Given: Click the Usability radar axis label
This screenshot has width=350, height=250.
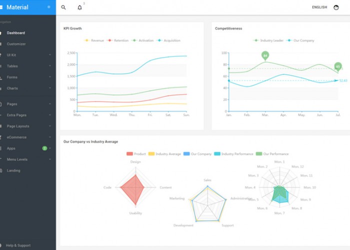Looking at the screenshot, I should 135,213.
